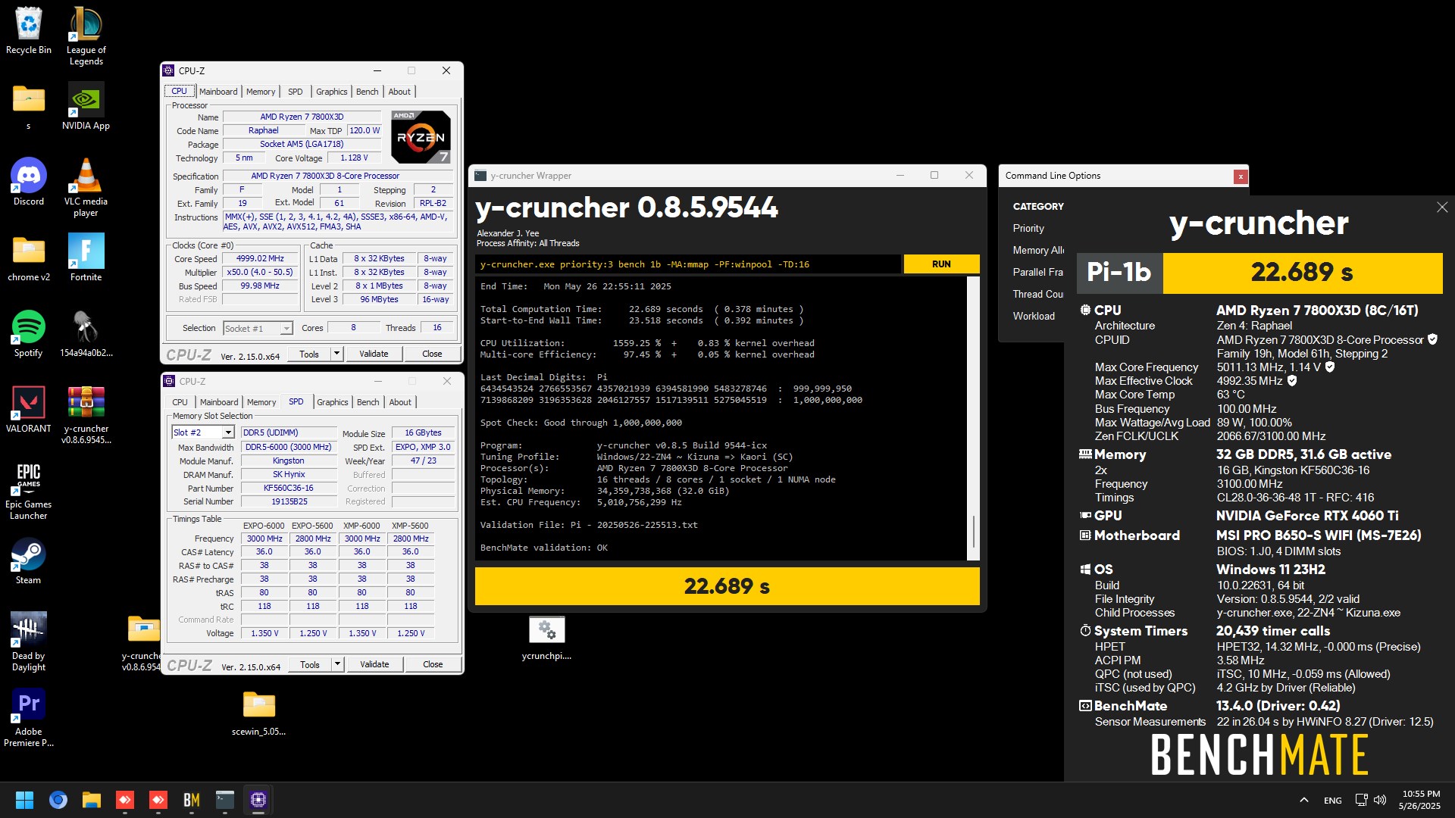Open File Explorer from taskbar
The width and height of the screenshot is (1455, 818).
coord(92,800)
